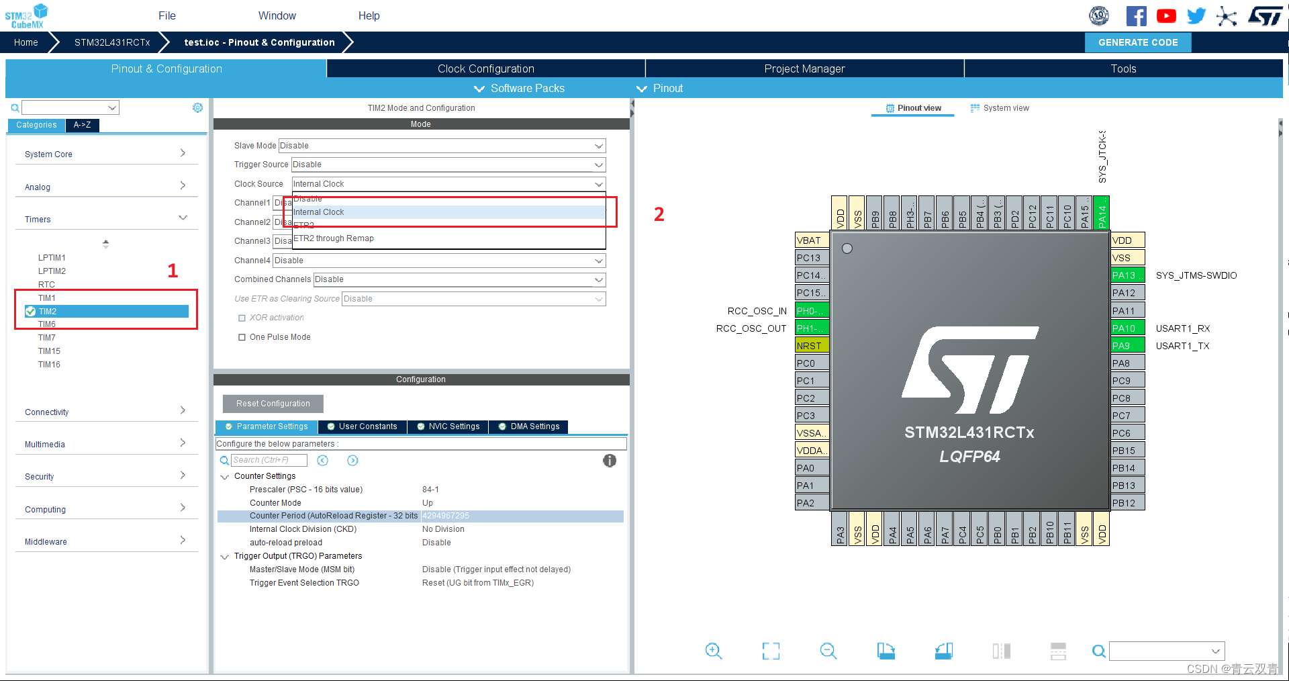Click Reset Configuration button
The image size is (1289, 681).
click(x=273, y=404)
